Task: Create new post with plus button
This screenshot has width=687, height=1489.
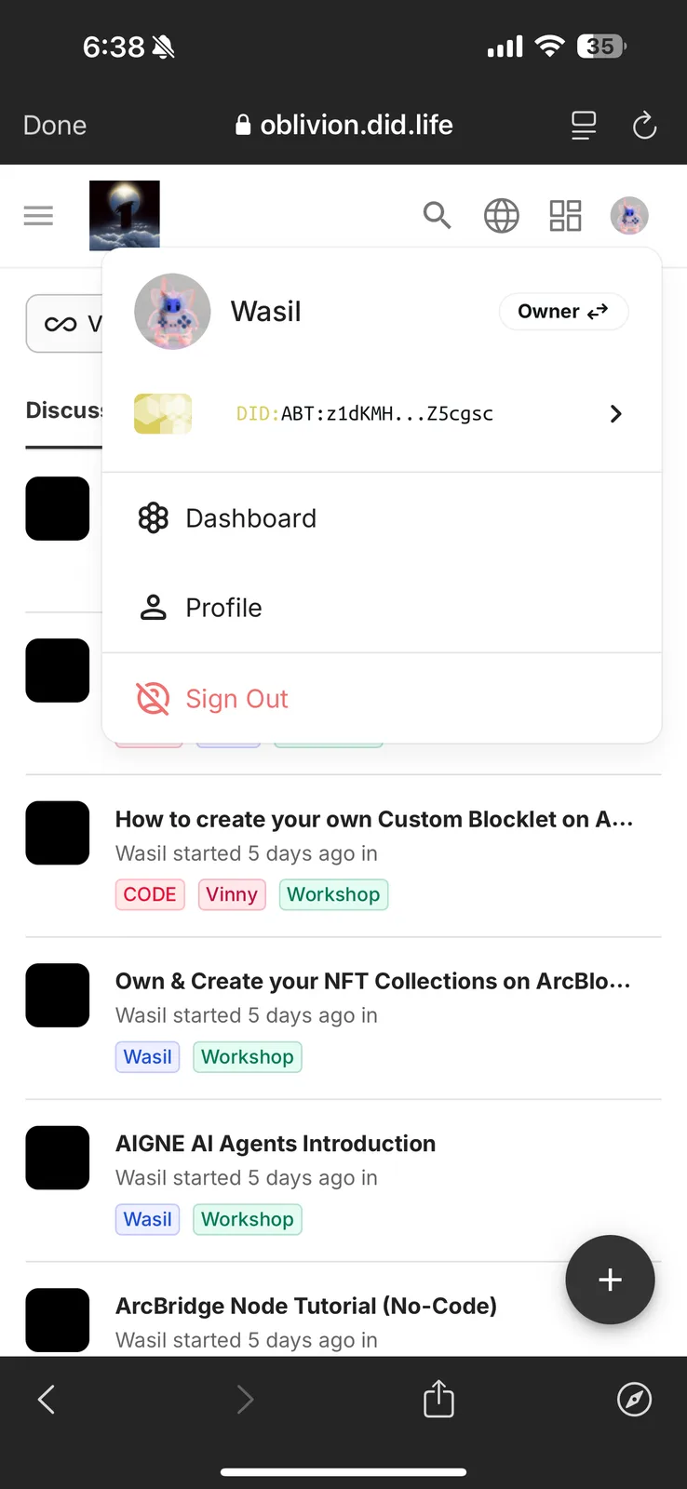Action: [610, 1280]
